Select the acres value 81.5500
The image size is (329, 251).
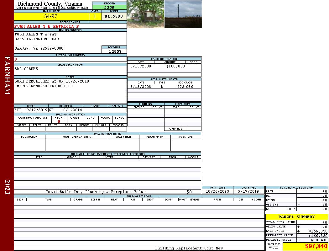tap(114, 17)
